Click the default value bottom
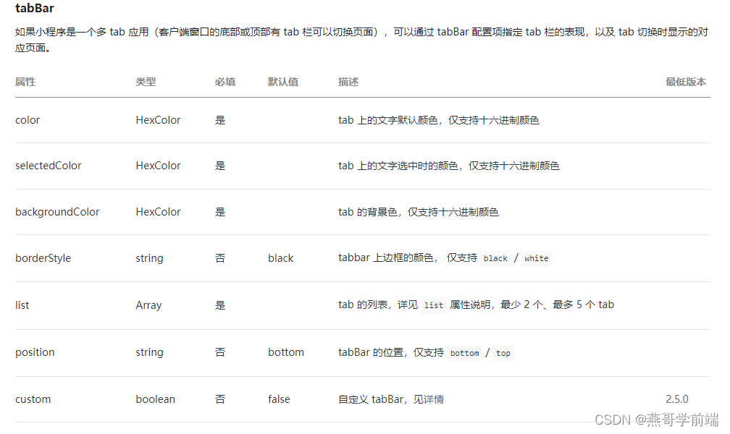Screen dimensions: 730x434 (x=286, y=352)
